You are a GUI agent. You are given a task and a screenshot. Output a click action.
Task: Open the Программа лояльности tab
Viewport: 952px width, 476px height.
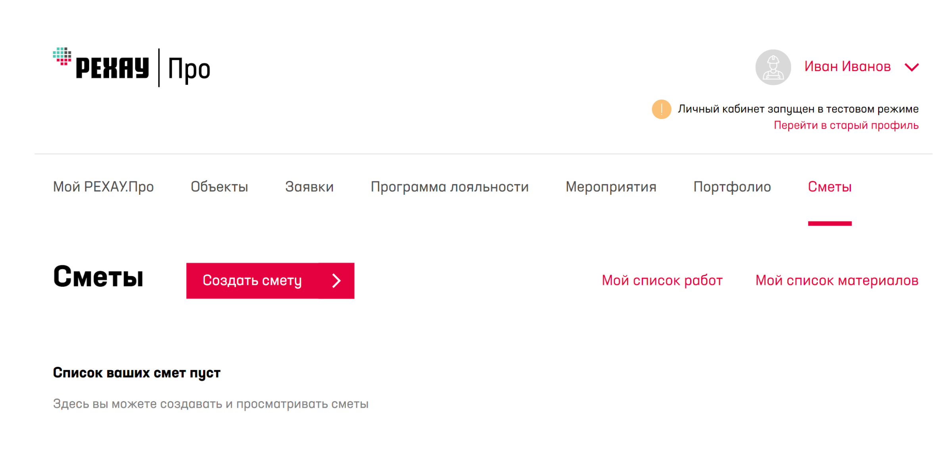click(x=449, y=187)
